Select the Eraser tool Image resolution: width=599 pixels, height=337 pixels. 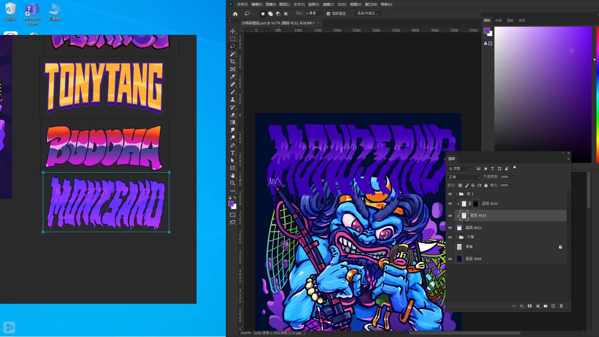tap(232, 115)
